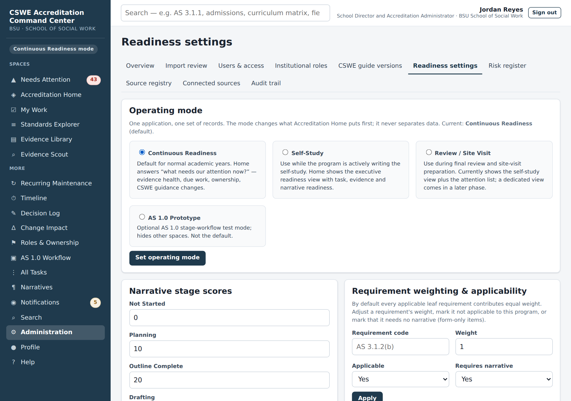Click the Continuous Readiness mode pill
Screen dimensions: 571x401
pyautogui.click(x=54, y=49)
